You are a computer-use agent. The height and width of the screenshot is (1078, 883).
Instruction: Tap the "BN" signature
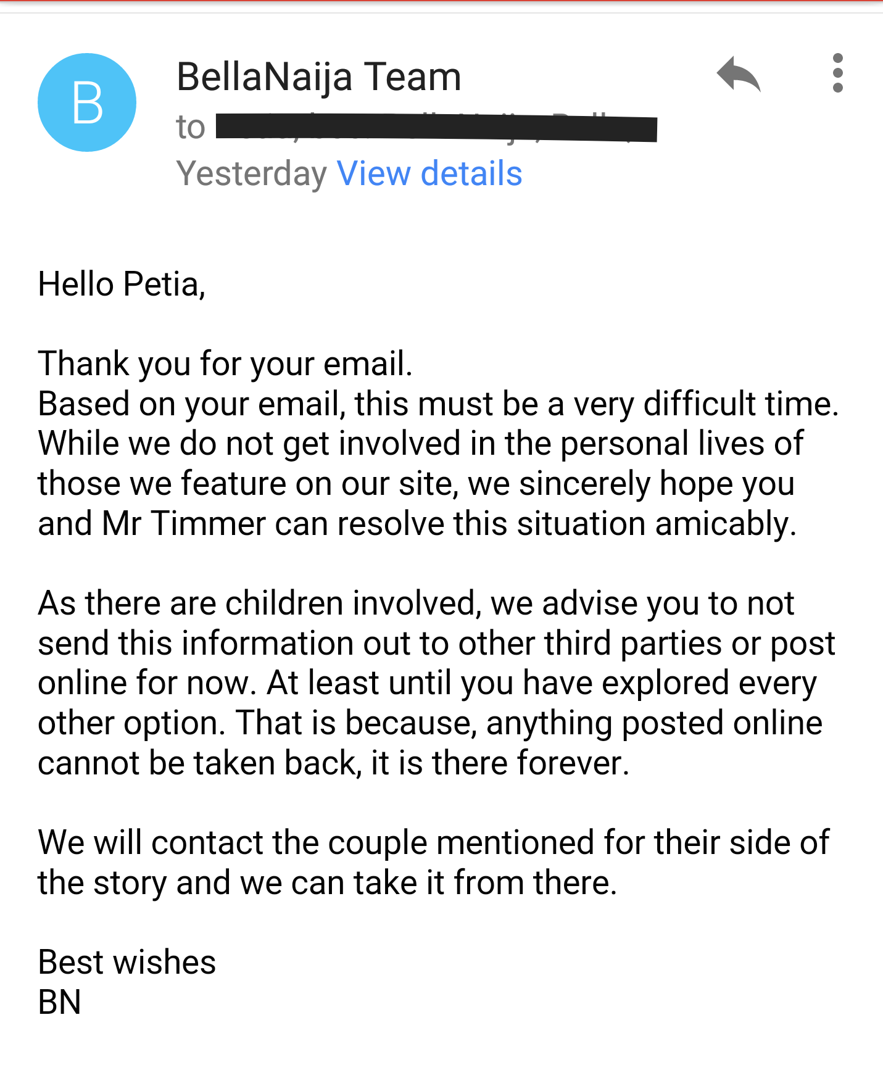point(60,1002)
